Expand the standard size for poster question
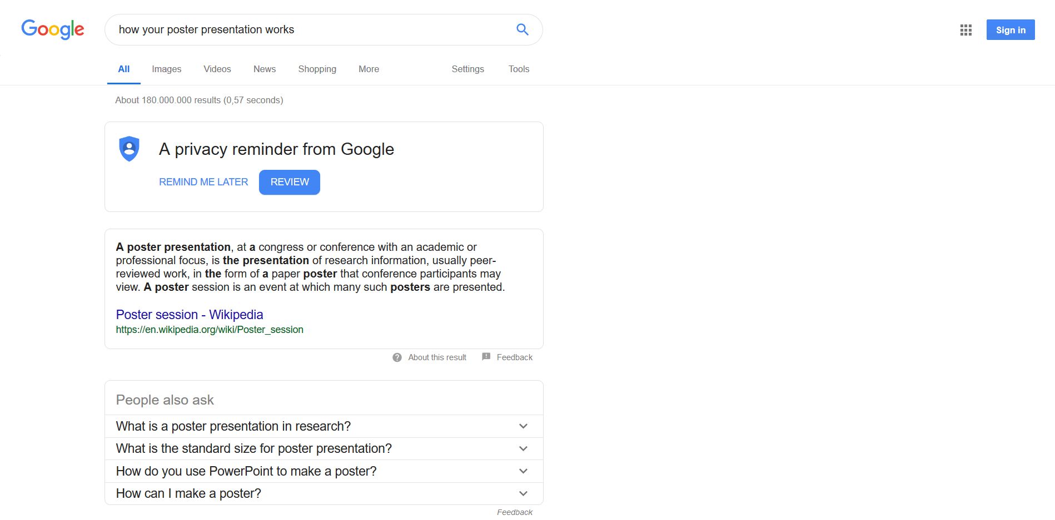 click(522, 448)
